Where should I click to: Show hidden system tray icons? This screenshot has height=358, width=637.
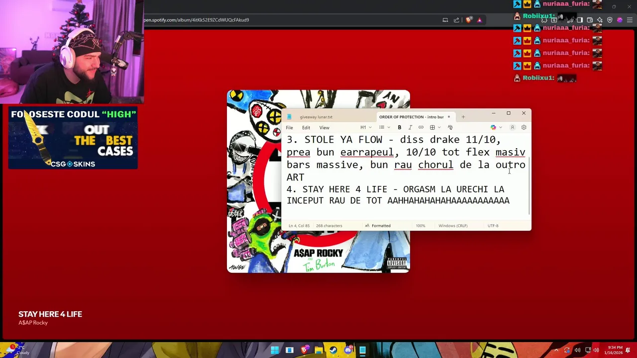(x=556, y=350)
